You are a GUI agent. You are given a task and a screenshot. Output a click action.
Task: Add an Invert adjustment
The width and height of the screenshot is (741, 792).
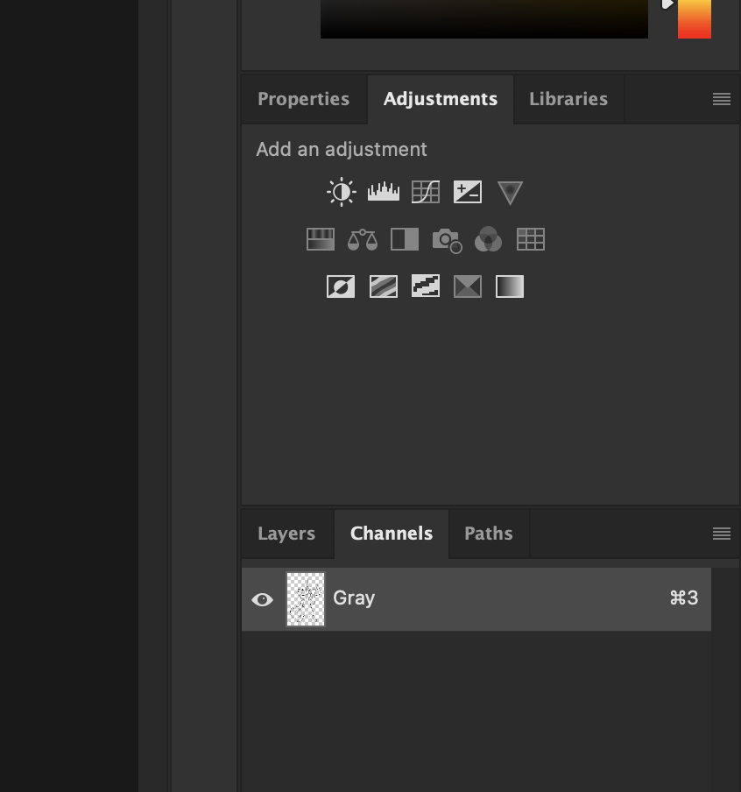click(x=341, y=286)
